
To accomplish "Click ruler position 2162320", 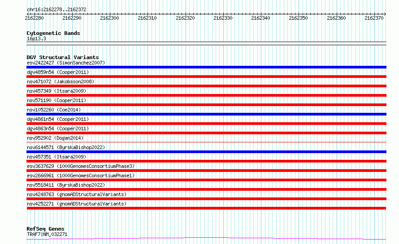I will [185, 18].
